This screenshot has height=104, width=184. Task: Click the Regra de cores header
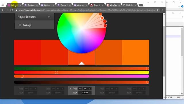pyautogui.click(x=34, y=17)
